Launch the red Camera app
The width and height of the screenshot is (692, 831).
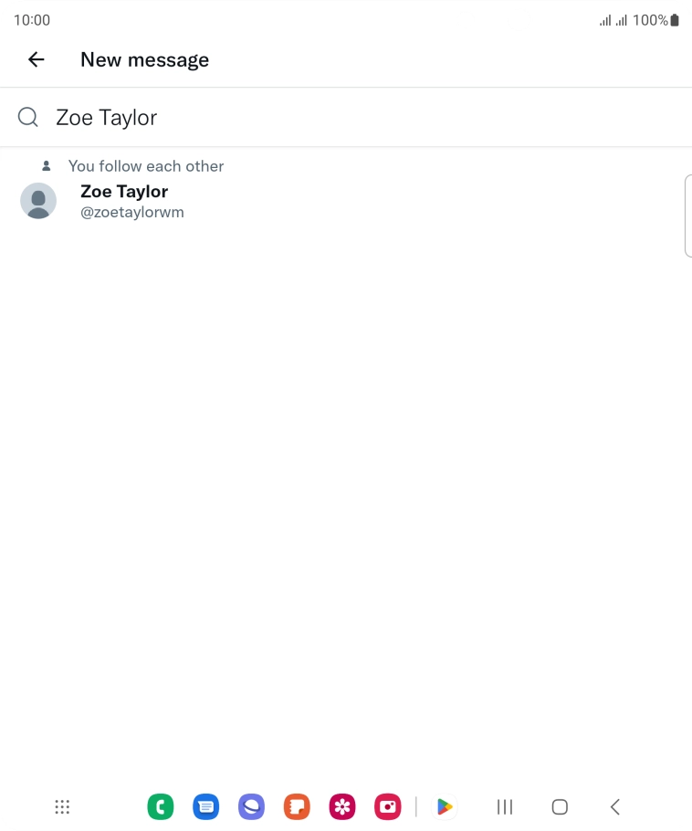[388, 807]
